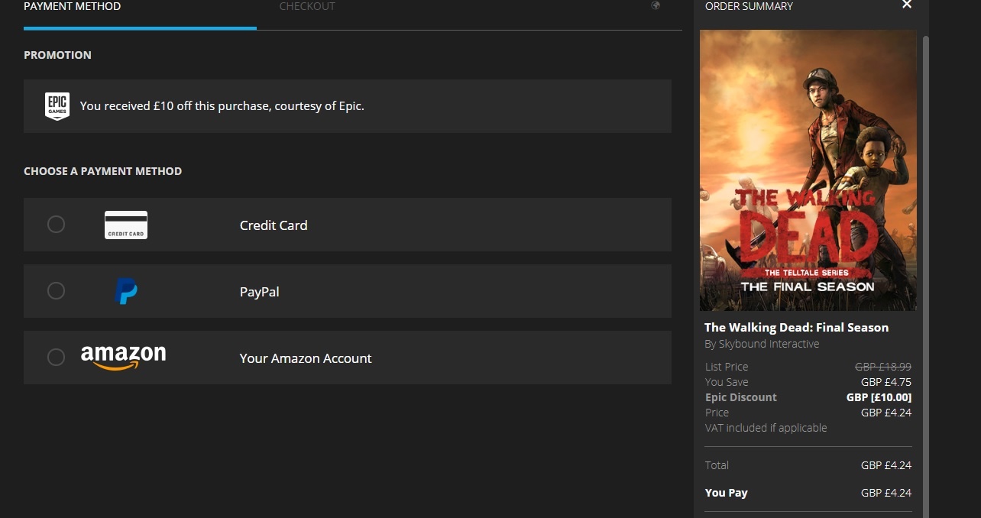Click the struck-through list price GBP £18.99
981x518 pixels.
pos(883,367)
